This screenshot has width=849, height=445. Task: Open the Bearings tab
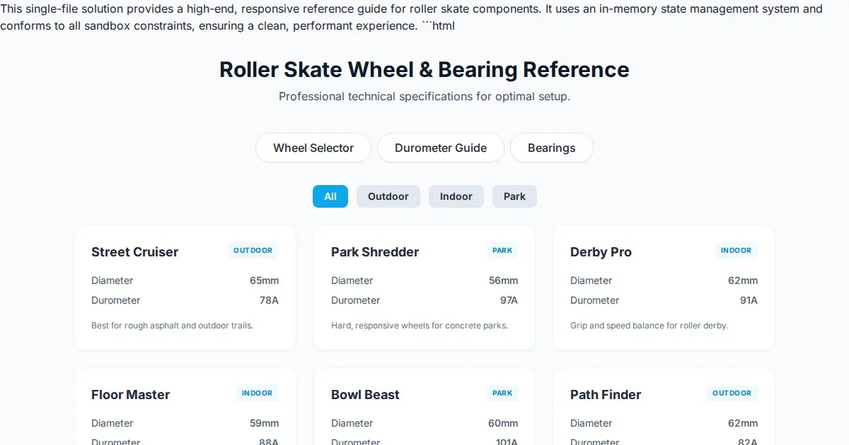(x=551, y=148)
